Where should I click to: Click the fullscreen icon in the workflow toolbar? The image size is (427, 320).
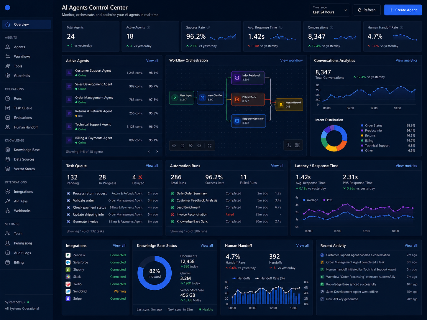(210, 146)
